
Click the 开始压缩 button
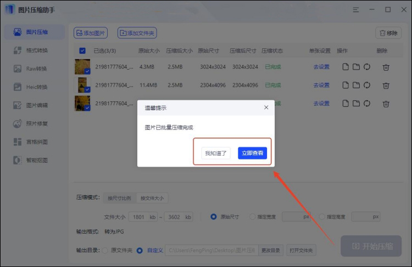(371, 246)
